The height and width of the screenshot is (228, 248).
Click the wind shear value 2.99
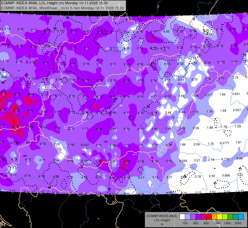pyautogui.click(x=113, y=145)
